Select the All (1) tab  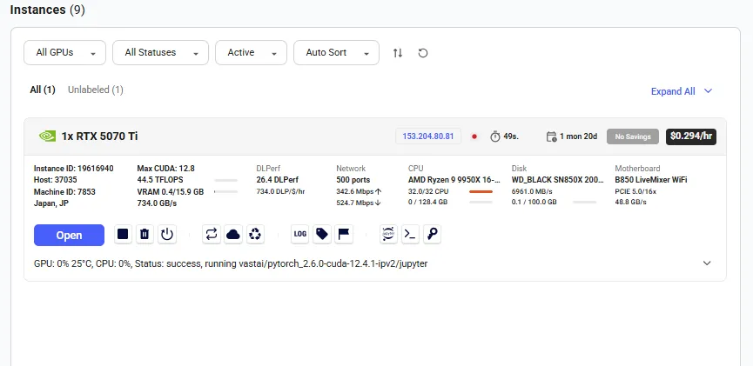[x=43, y=90]
